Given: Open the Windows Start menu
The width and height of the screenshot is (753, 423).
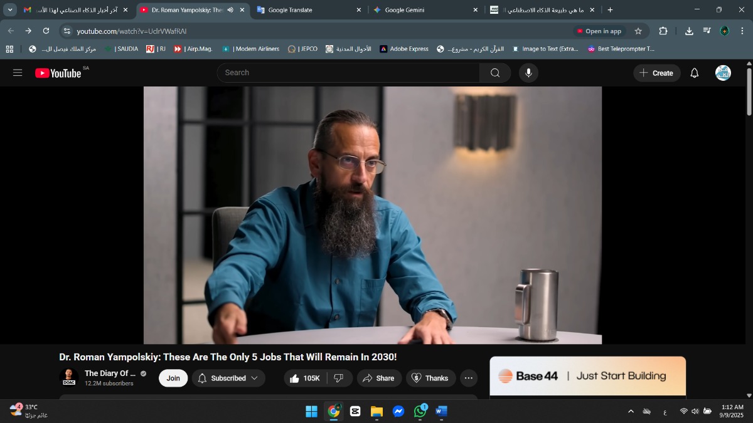Looking at the screenshot, I should tap(311, 411).
